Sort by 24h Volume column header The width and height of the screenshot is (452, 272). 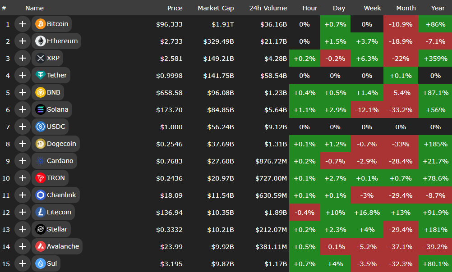[268, 8]
